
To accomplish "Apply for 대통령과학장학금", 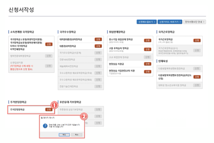I will (98, 46).
